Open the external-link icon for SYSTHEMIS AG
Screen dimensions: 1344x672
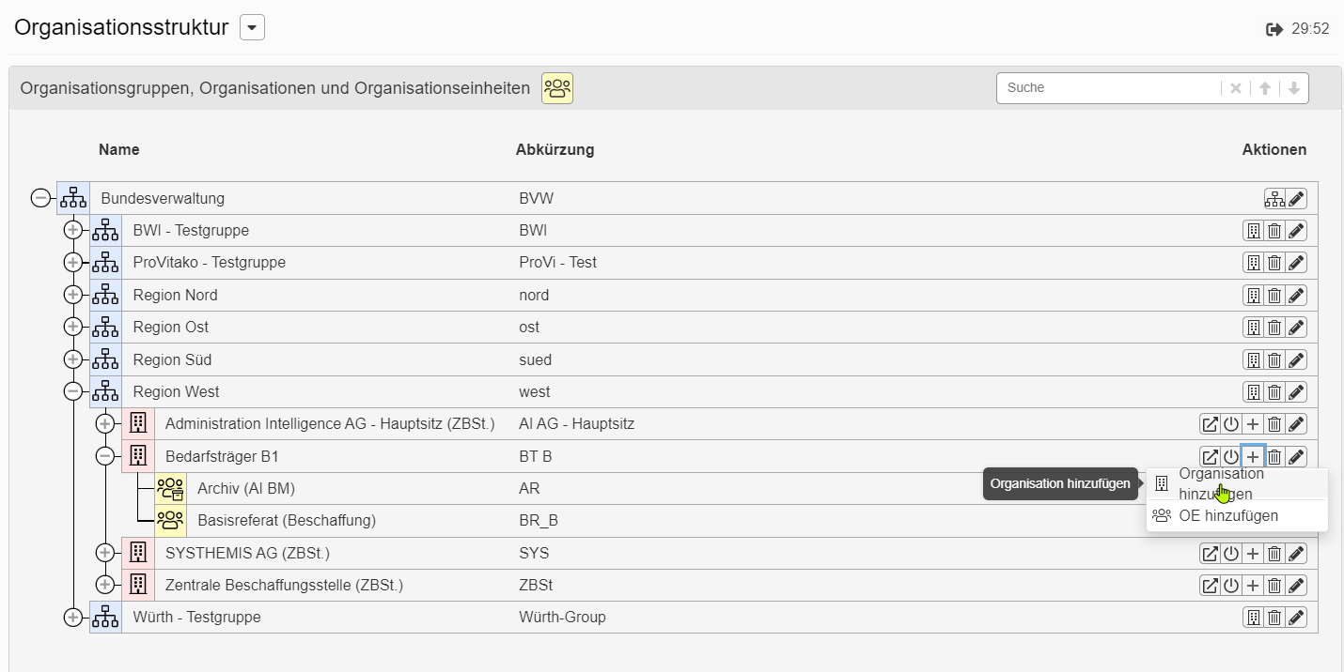coord(1210,554)
